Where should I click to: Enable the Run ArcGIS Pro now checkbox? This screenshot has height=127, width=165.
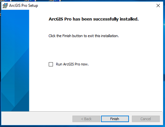pyautogui.click(x=51, y=64)
